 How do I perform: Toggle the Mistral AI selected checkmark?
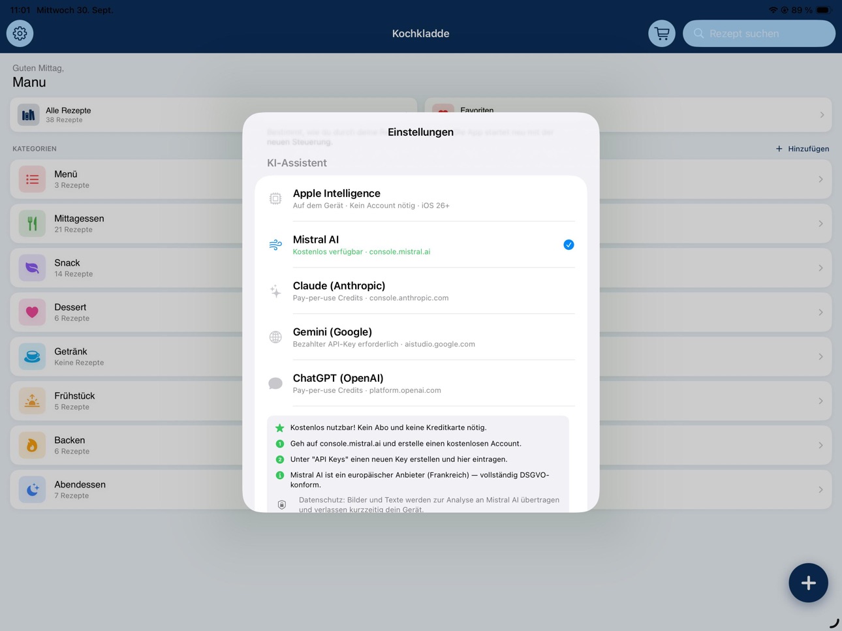click(569, 245)
